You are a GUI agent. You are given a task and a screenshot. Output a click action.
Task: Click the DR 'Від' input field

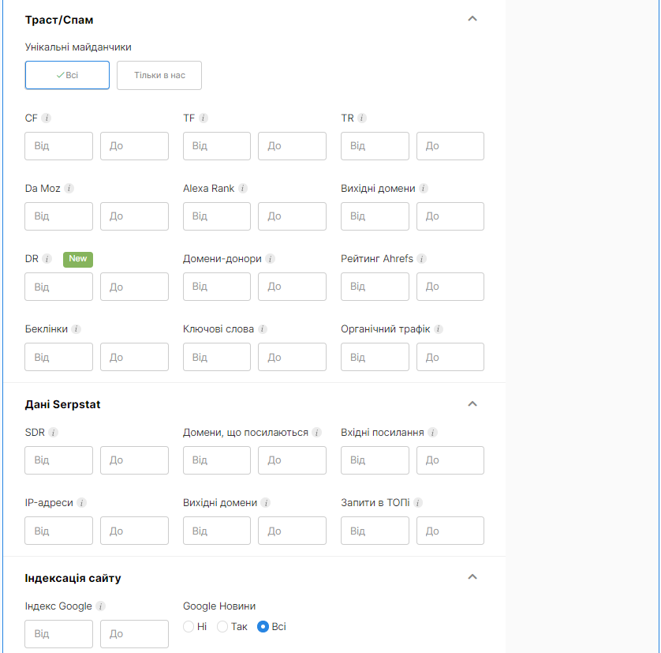click(59, 287)
